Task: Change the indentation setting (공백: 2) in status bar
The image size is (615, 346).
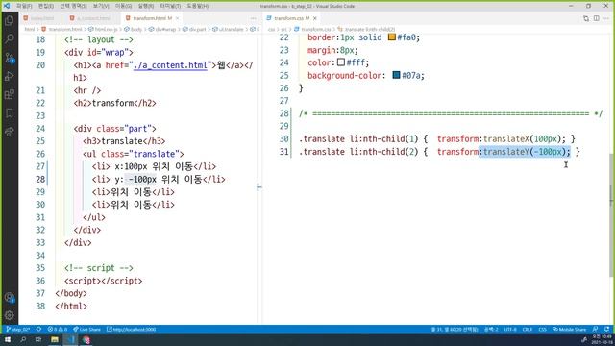Action: tap(491, 330)
